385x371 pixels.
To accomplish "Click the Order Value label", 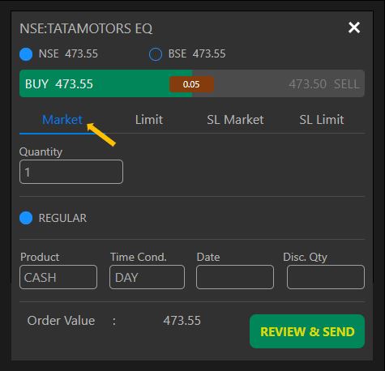I will coord(61,321).
